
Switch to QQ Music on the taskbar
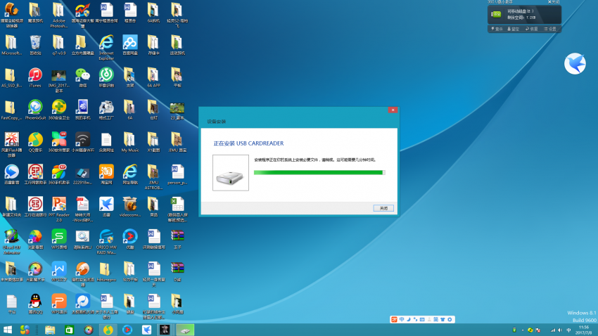(108, 330)
